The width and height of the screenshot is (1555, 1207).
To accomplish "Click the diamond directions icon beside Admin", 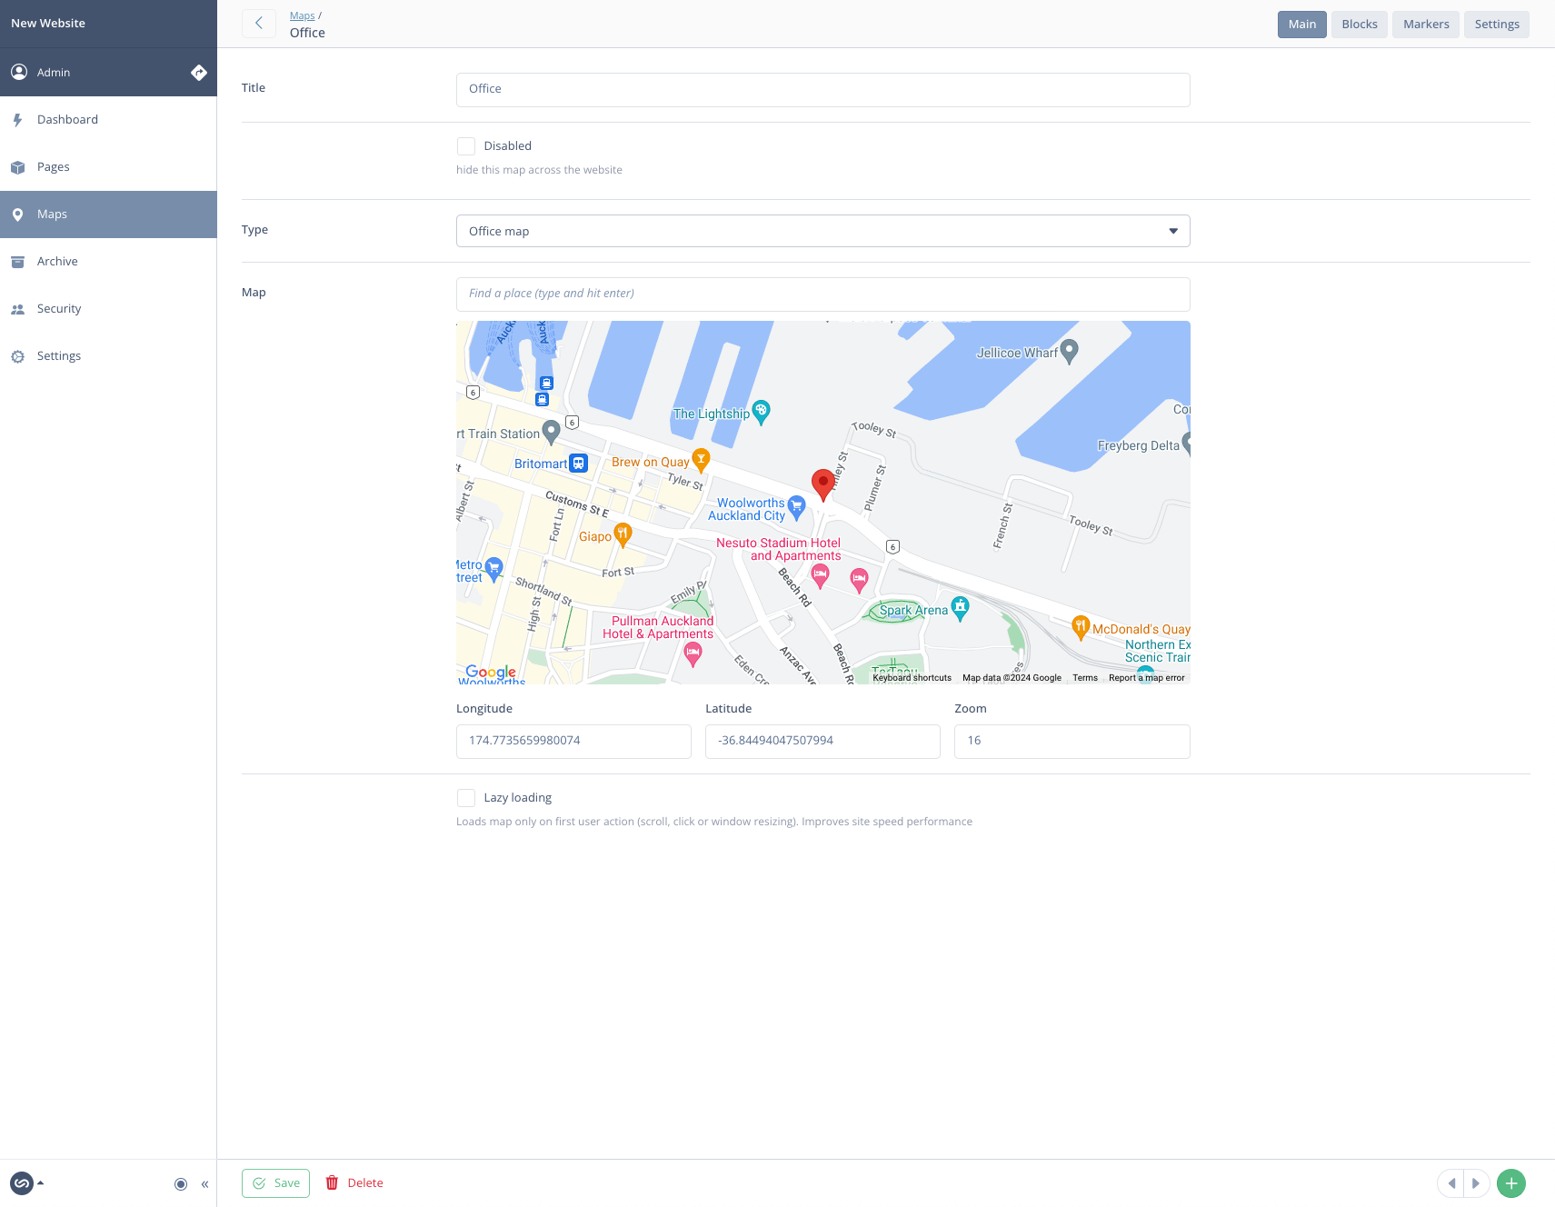I will (x=199, y=73).
